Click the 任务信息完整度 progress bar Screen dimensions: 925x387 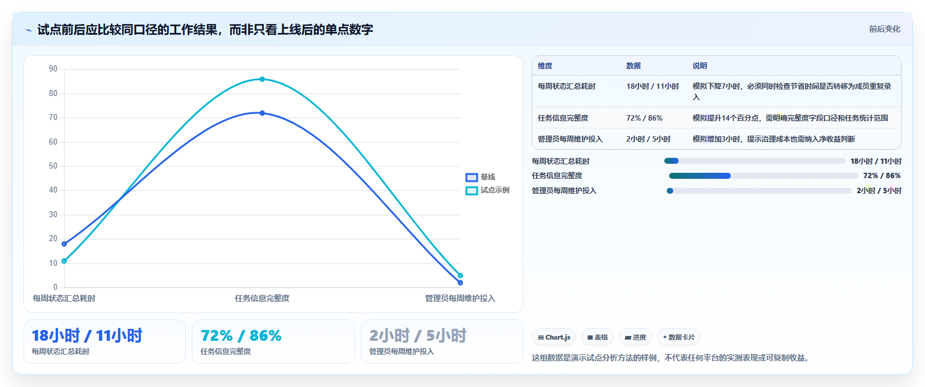pos(763,176)
